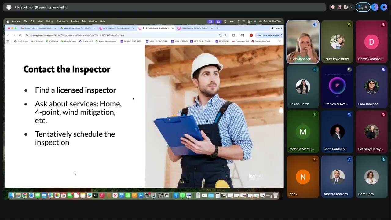Open the NEW CLIENT INFO bookmark
Viewport: 391px width, 220px height.
pyautogui.click(x=132, y=41)
